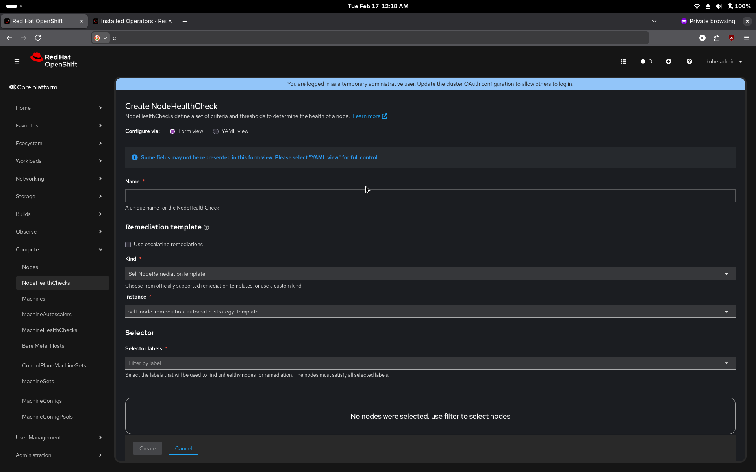
Task: Open browser extensions puzzle icon
Action: pos(717,38)
